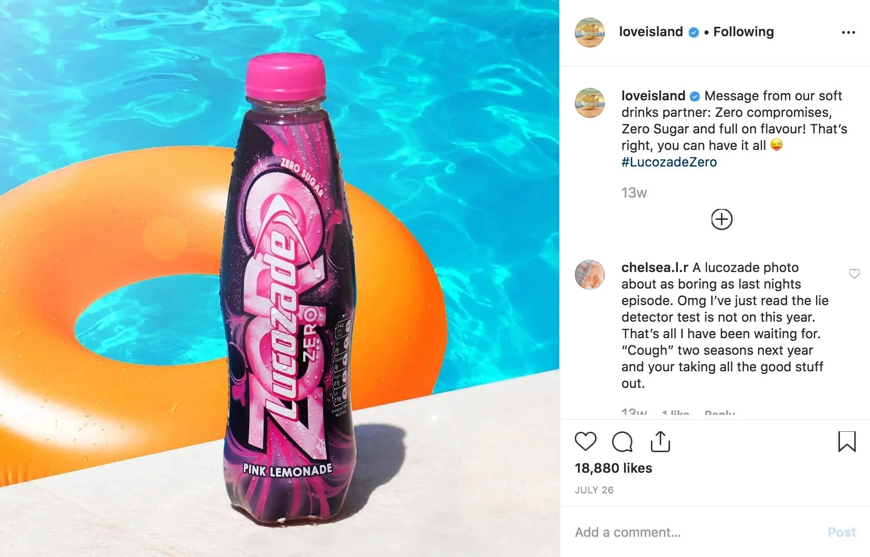Click the Lucozade bottle photo
The width and height of the screenshot is (870, 557).
coord(280,278)
